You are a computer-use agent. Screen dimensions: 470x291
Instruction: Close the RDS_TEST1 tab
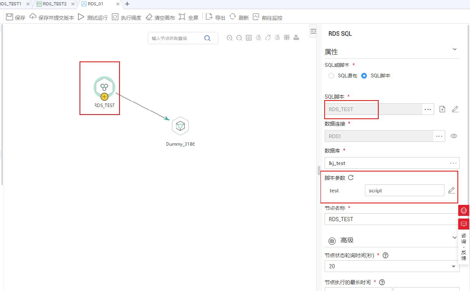(28, 4)
